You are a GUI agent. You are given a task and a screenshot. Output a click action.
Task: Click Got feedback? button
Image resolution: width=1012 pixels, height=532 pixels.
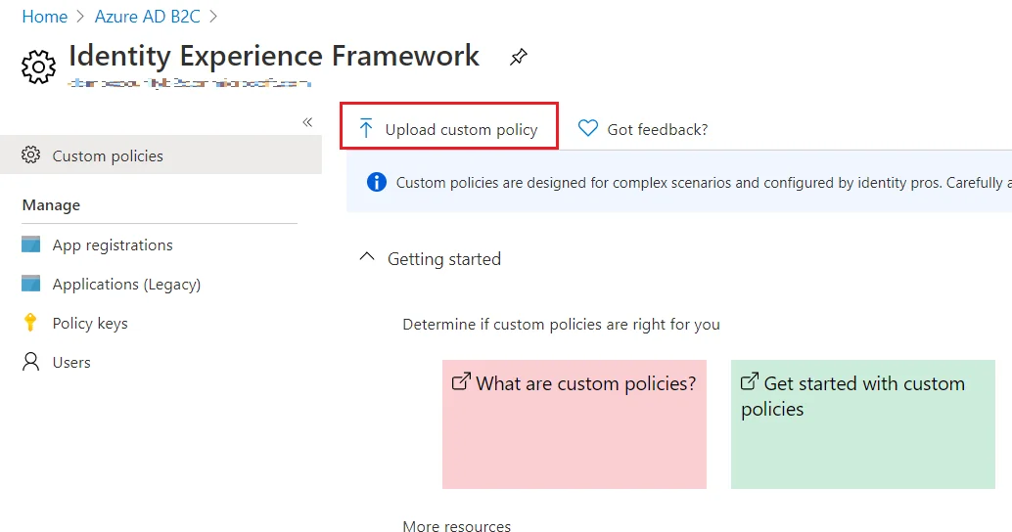643,129
